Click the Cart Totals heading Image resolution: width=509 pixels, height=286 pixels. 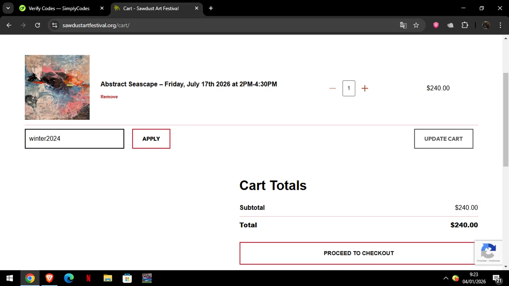point(273,185)
